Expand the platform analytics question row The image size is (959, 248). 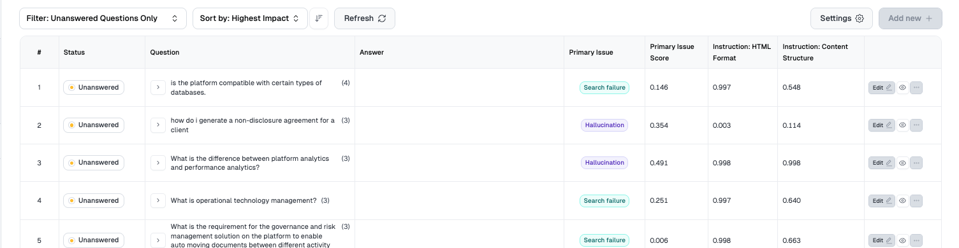158,163
